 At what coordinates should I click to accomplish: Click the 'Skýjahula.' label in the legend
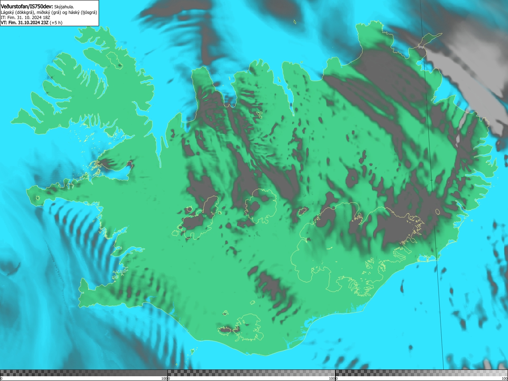64,7
